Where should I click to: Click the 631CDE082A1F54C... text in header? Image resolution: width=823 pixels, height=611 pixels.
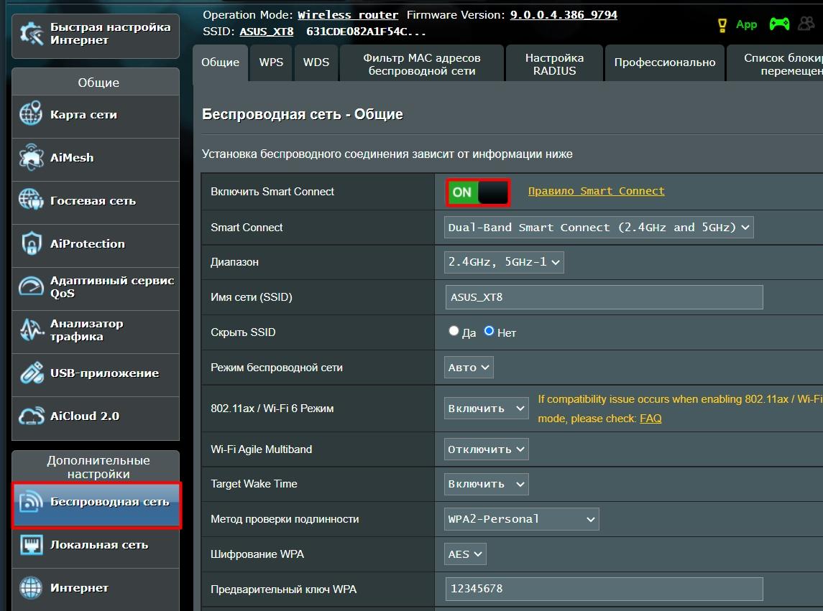(x=366, y=32)
